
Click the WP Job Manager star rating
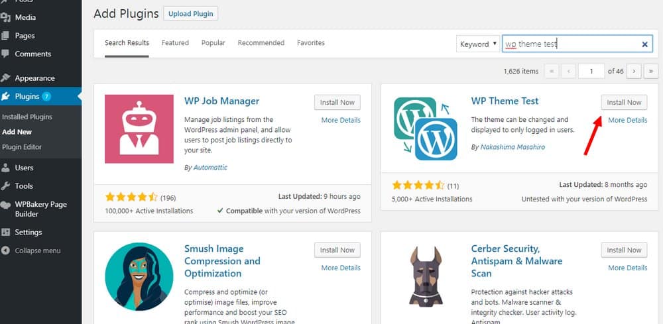click(x=131, y=197)
